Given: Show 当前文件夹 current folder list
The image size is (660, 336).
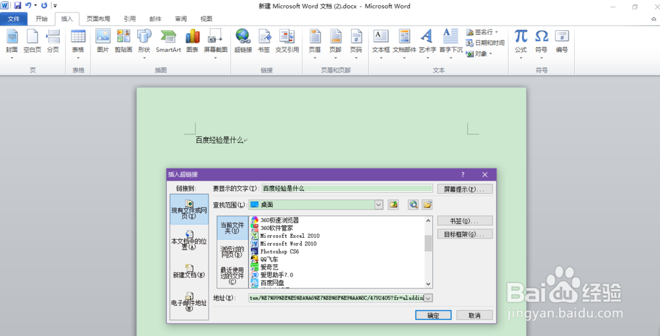Looking at the screenshot, I should coord(232,228).
